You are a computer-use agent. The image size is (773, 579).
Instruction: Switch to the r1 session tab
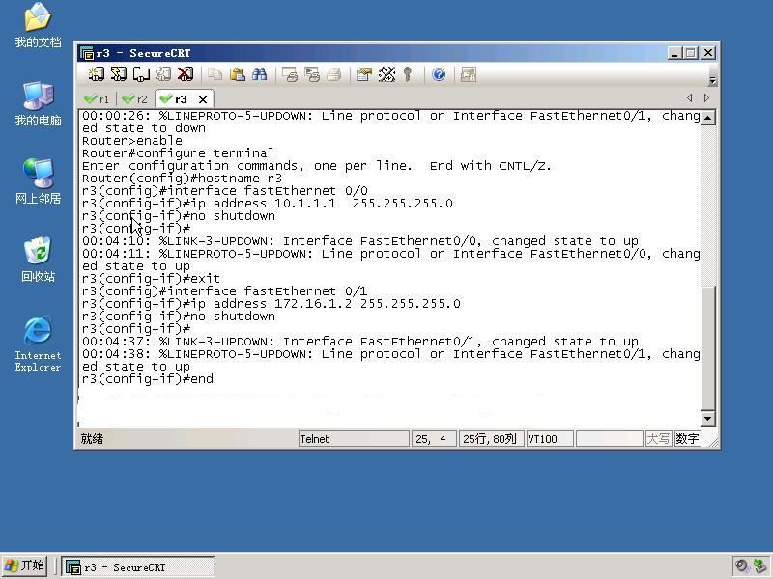coord(98,99)
